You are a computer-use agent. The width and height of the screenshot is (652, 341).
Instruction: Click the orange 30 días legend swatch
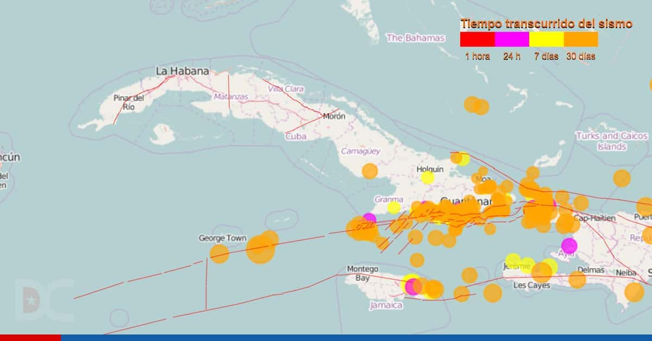click(x=581, y=39)
